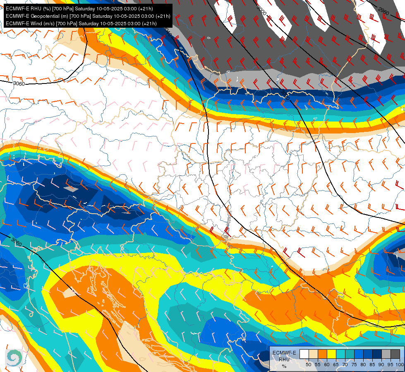Click the lower-left '3060' contour label

[17, 242]
